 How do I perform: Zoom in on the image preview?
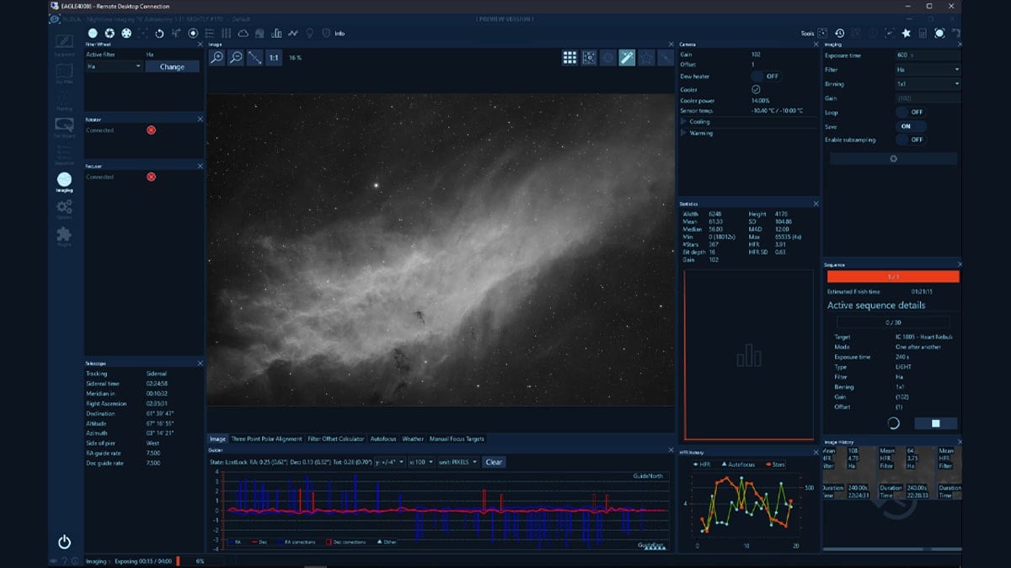(217, 57)
